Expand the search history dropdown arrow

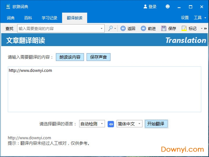click(x=101, y=28)
